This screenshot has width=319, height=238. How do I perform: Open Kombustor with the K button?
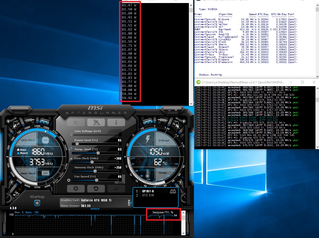tap(76, 122)
